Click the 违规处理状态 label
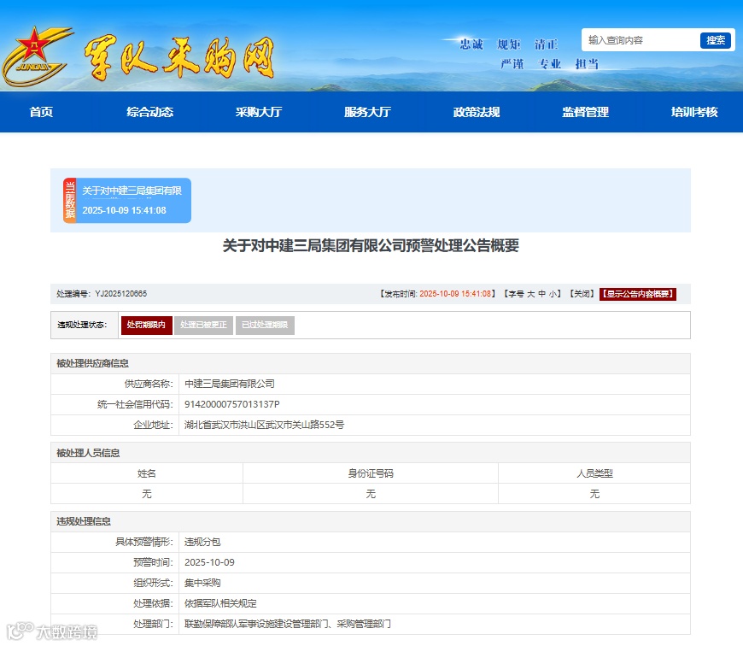The image size is (743, 646). pos(83,325)
